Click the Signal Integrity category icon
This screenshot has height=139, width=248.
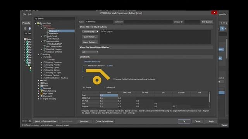coord(41,99)
